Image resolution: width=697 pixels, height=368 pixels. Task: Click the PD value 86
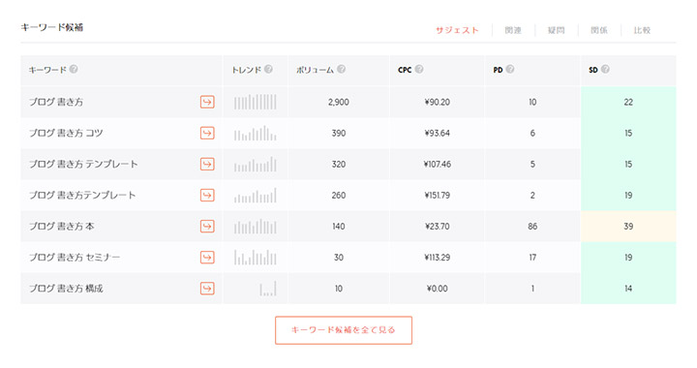point(532,227)
